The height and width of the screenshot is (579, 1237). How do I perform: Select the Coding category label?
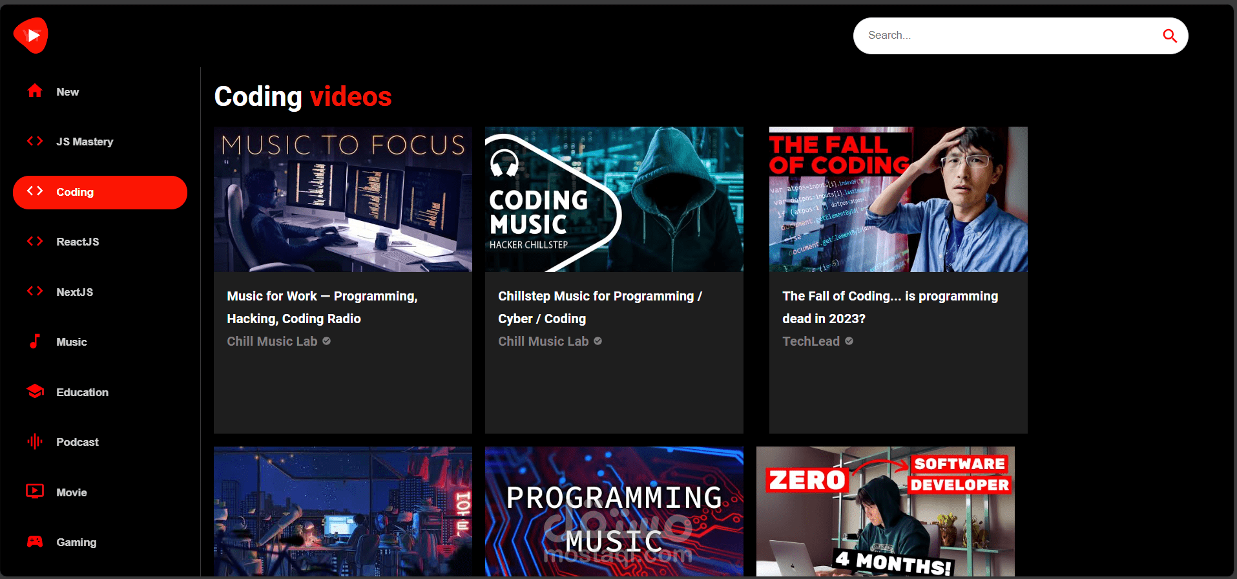(75, 192)
